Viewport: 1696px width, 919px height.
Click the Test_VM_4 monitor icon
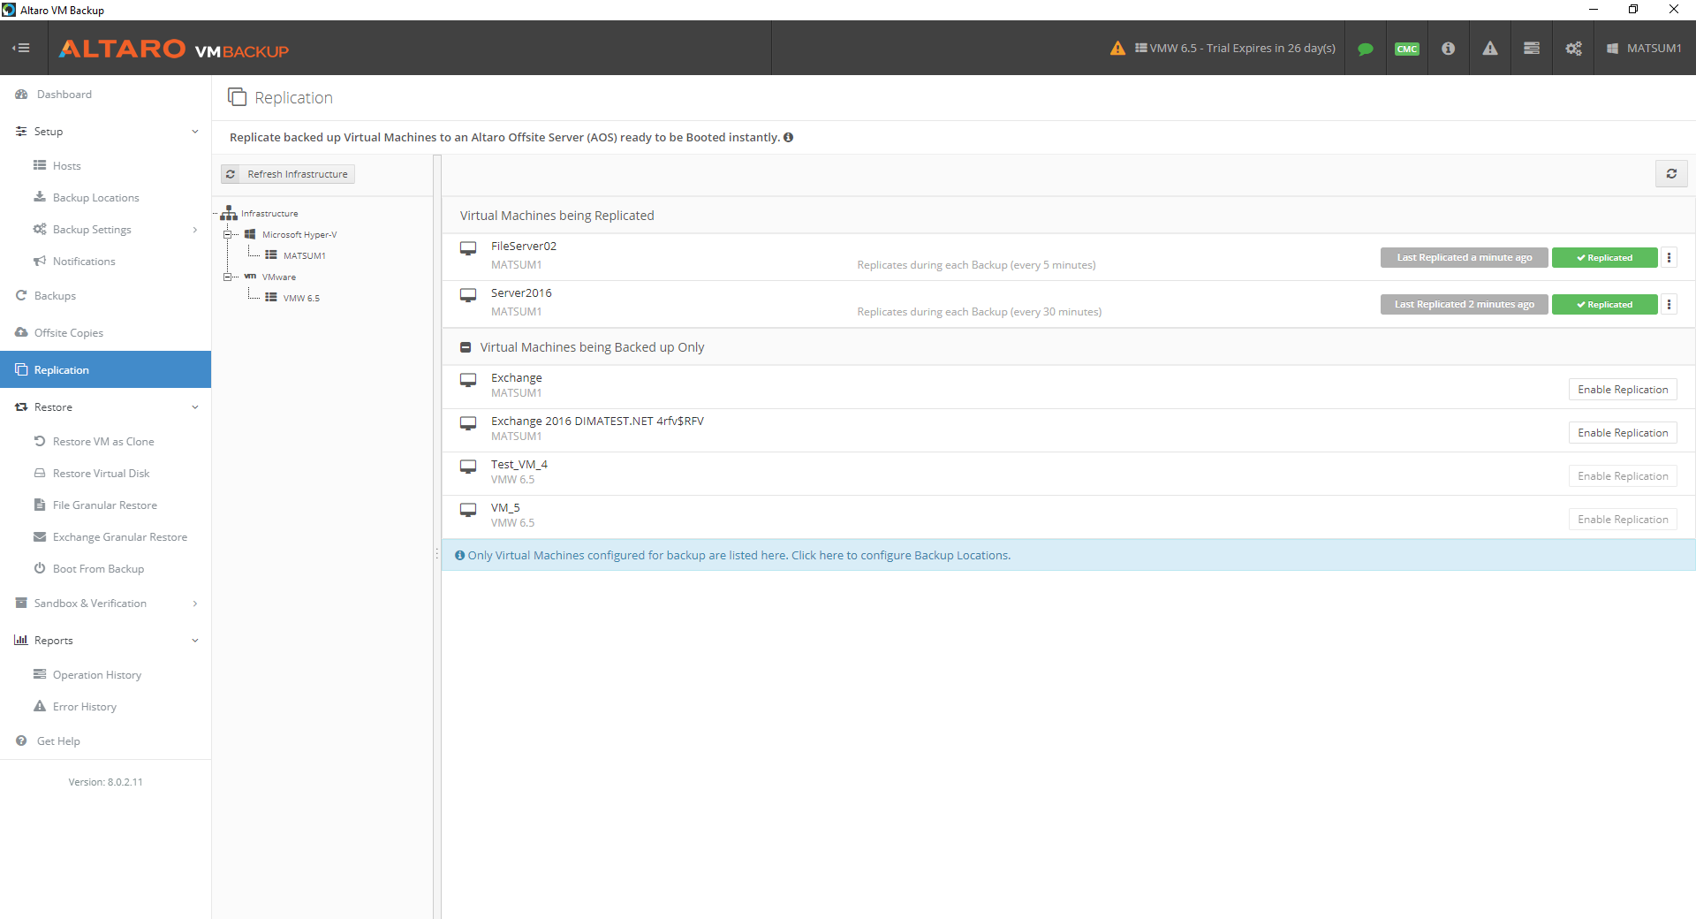[468, 467]
